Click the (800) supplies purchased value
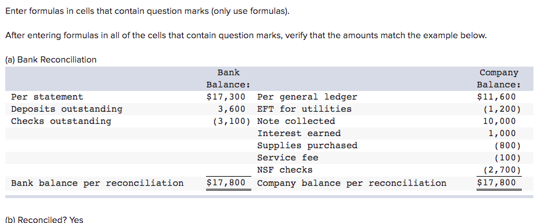This screenshot has height=223, width=552. pos(507,146)
